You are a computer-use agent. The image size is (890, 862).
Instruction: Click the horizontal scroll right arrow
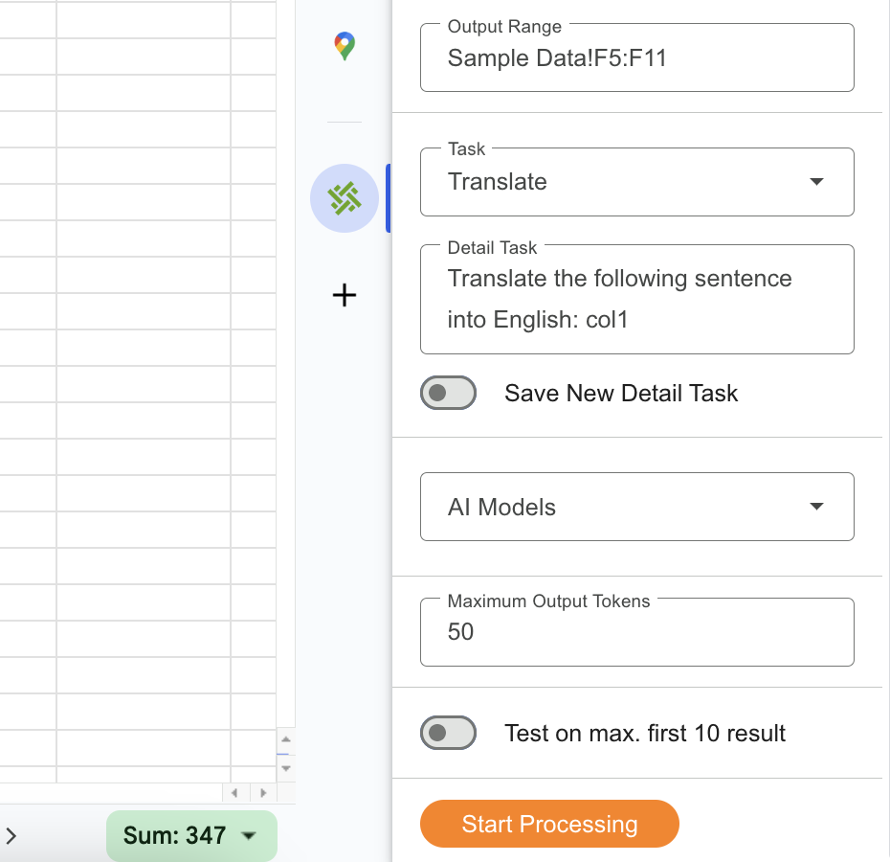263,793
